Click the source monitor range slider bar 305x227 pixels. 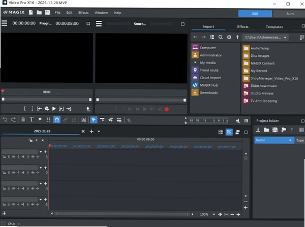pyautogui.click(x=141, y=100)
